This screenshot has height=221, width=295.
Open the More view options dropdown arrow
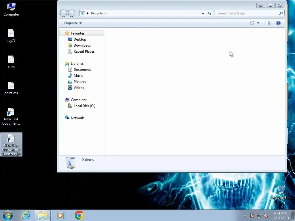coord(258,23)
